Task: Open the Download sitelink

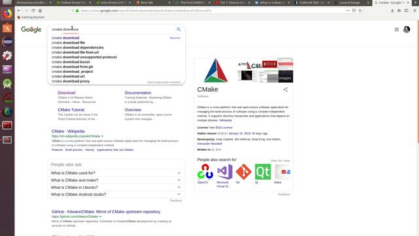Action: click(x=67, y=93)
